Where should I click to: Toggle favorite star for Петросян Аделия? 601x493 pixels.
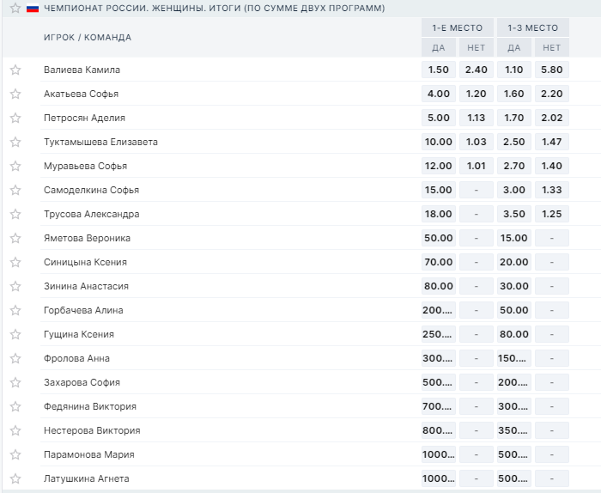15,118
